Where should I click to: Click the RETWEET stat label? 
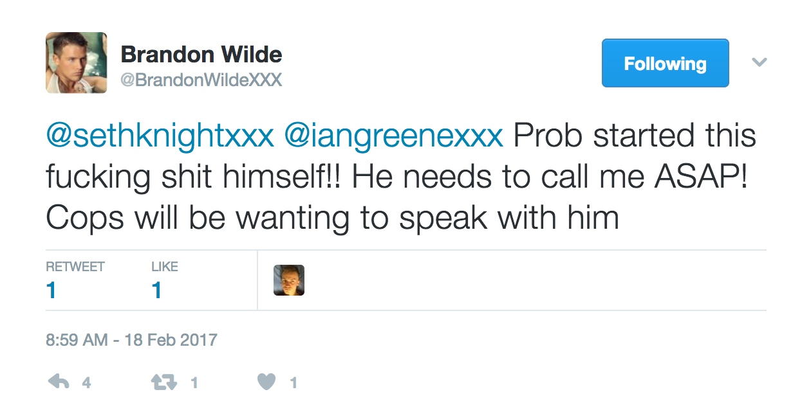pyautogui.click(x=75, y=266)
